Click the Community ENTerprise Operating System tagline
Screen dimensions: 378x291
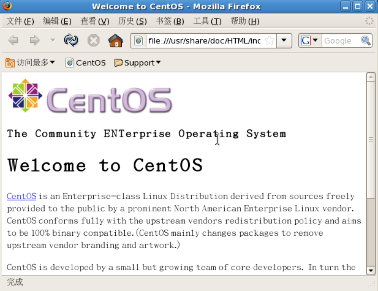coord(147,134)
